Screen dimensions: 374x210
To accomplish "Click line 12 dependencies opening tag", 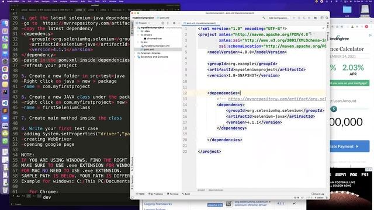I will click(224, 93).
